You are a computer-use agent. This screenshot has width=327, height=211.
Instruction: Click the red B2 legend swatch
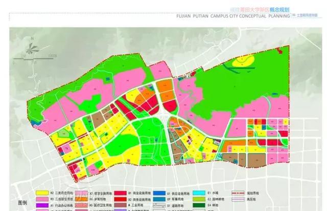121,199
